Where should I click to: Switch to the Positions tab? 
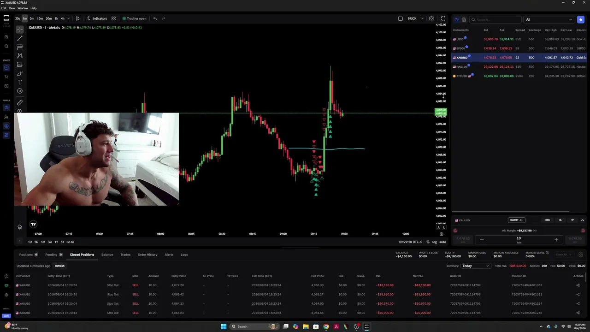click(28, 255)
